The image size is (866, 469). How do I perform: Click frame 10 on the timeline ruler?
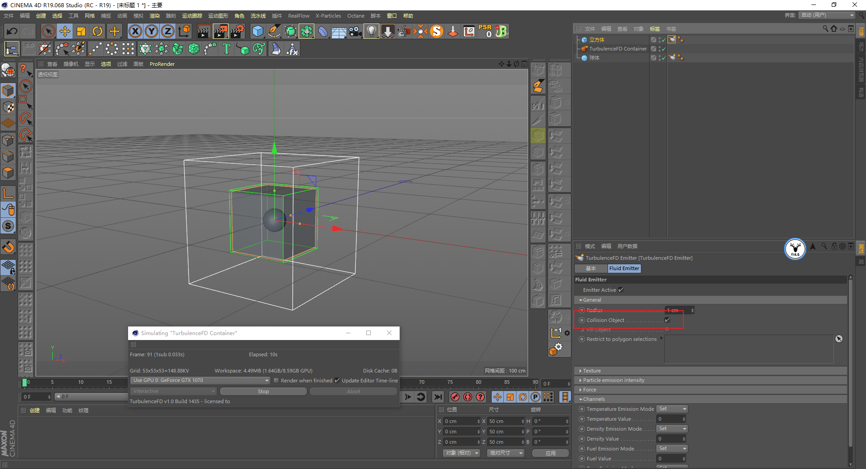(81, 382)
